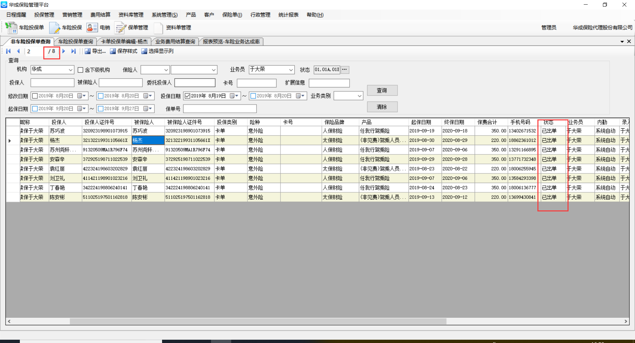
Task: Open 保单管理 from the toolbar
Action: click(x=120, y=28)
